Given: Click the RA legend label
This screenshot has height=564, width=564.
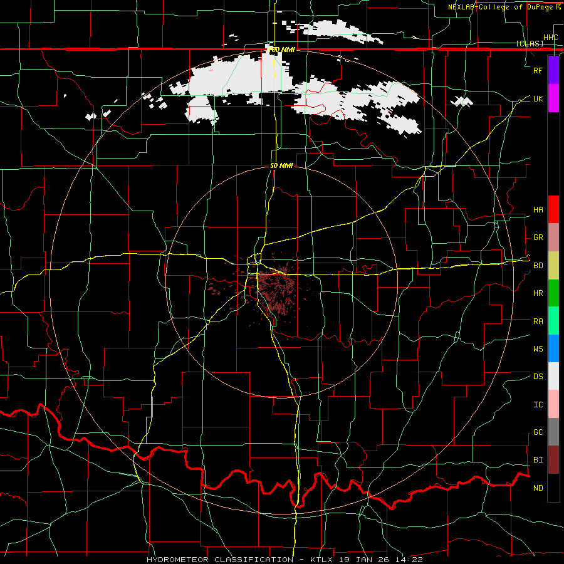Looking at the screenshot, I should pyautogui.click(x=538, y=321).
